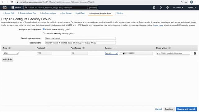Click the Add Rule button
The width and height of the screenshot is (199, 112).
click(7, 59)
